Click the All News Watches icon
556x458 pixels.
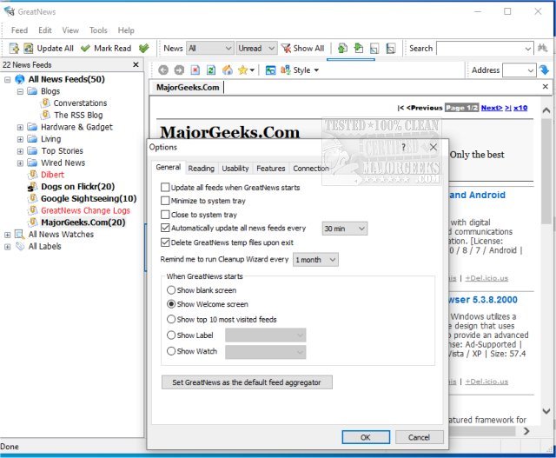(x=19, y=234)
